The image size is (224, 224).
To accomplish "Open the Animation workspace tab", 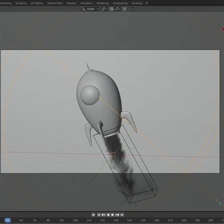I will click(86, 3).
